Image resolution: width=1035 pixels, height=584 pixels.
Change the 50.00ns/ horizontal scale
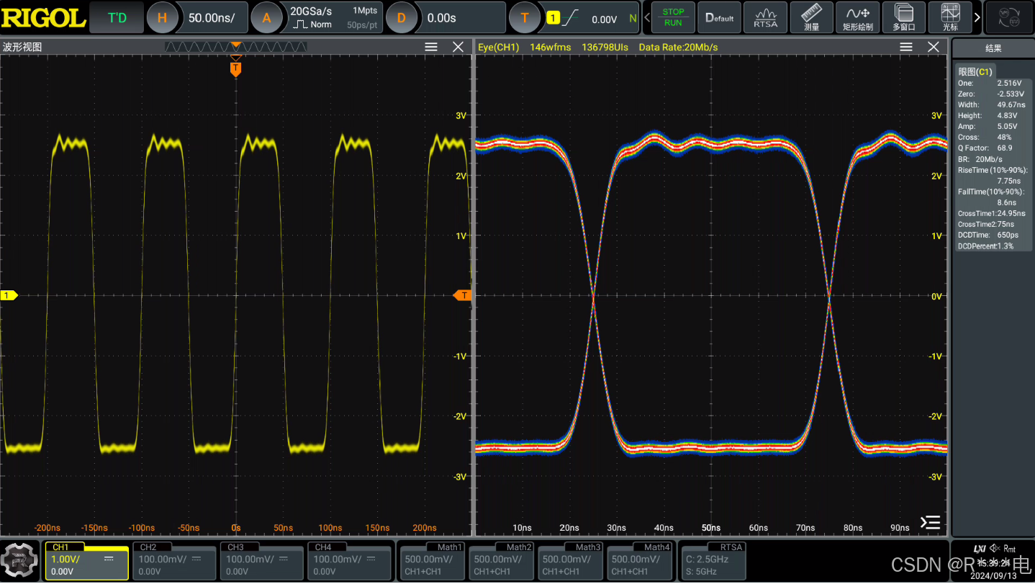(x=212, y=18)
